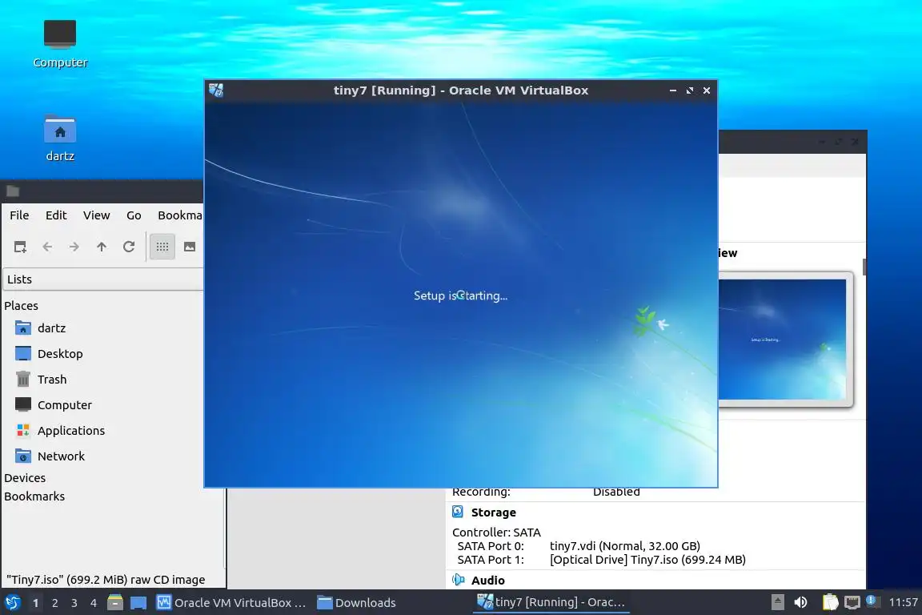Click the show desktop taskbar icon
Viewport: 922px width, 615px height.
pyautogui.click(x=138, y=603)
